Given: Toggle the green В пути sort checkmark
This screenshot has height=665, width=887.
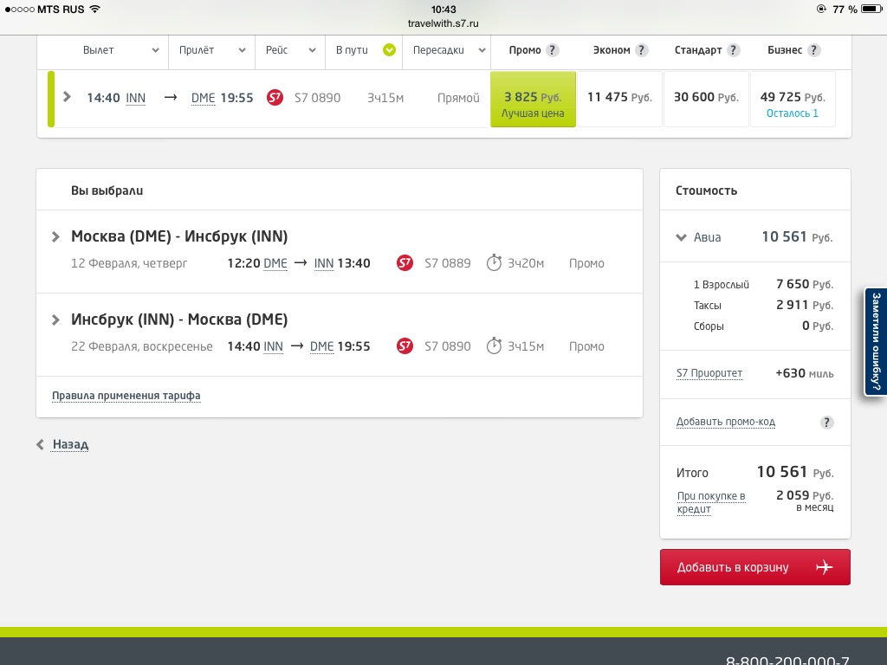Looking at the screenshot, I should tap(389, 50).
